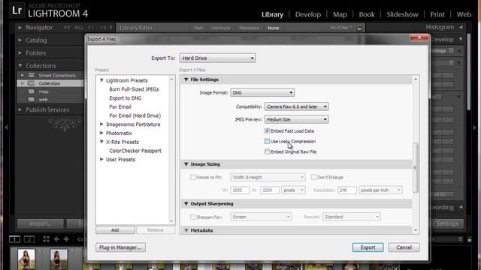Hide the right panel using the edge arrow

click(x=475, y=127)
